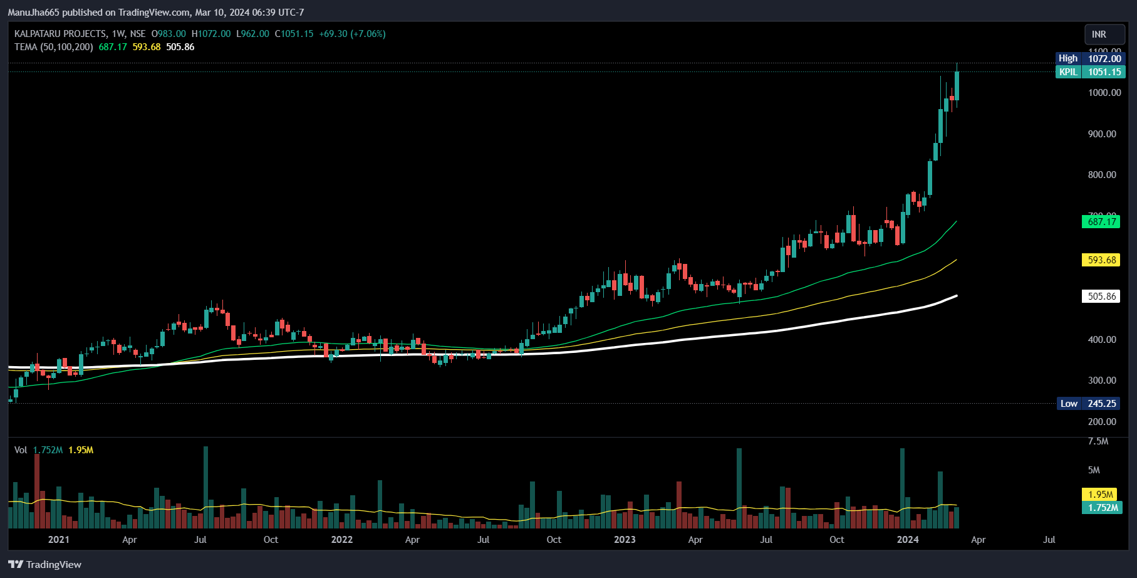Click the latest weekly green candle
The image size is (1137, 578).
click(957, 86)
